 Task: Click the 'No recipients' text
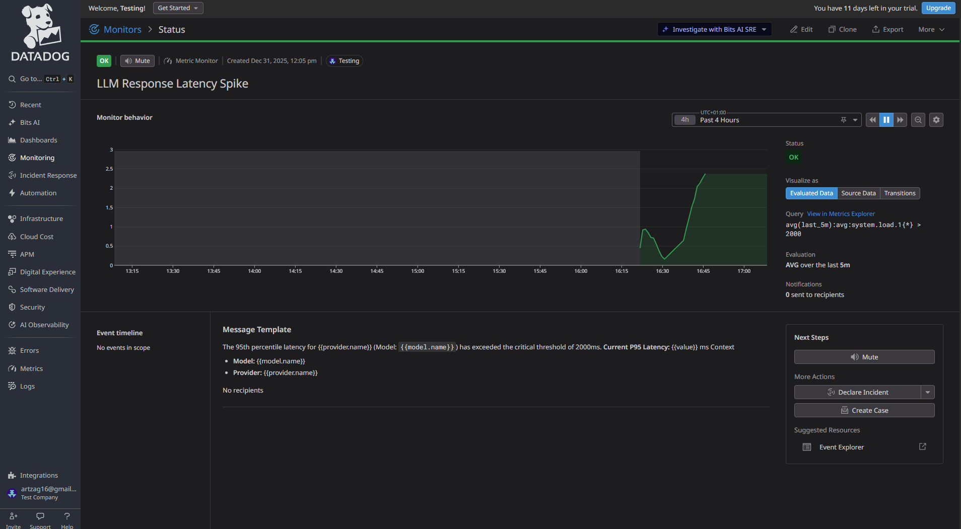tap(243, 391)
